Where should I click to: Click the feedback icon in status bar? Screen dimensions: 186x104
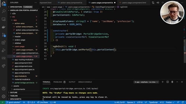point(178,102)
